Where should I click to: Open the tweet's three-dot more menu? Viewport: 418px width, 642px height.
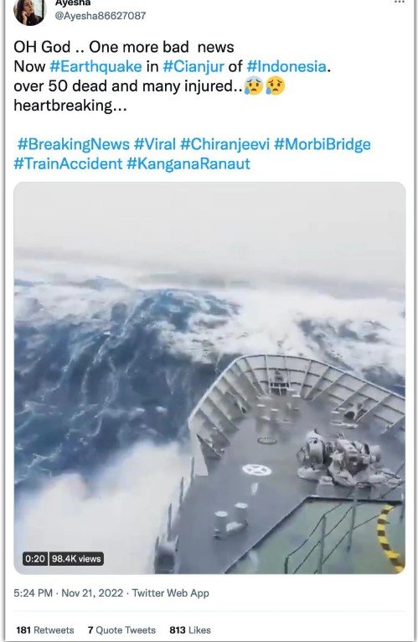click(x=400, y=3)
